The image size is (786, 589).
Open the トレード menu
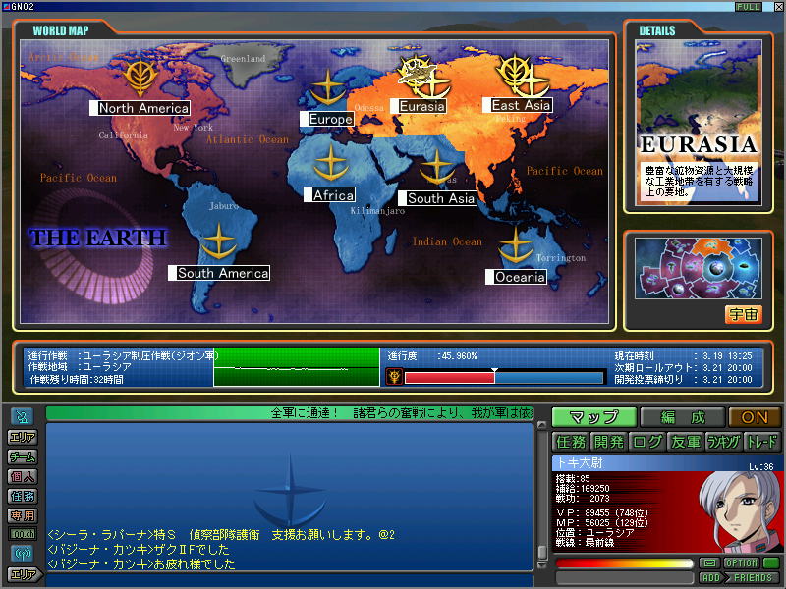[760, 442]
